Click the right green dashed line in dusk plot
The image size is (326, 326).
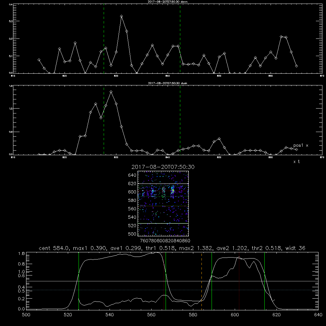pyautogui.click(x=180, y=120)
